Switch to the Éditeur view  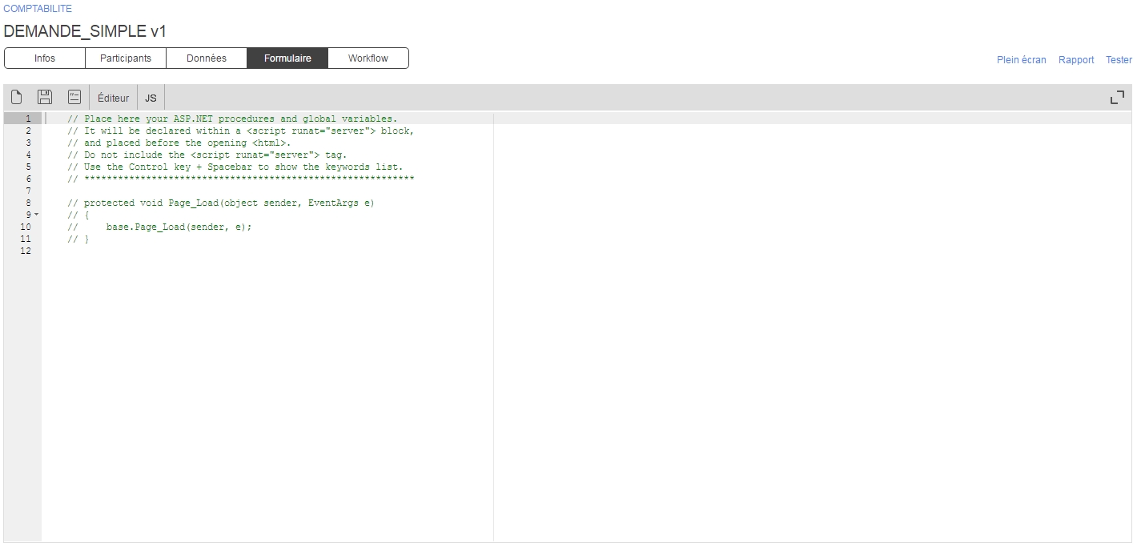(x=113, y=99)
